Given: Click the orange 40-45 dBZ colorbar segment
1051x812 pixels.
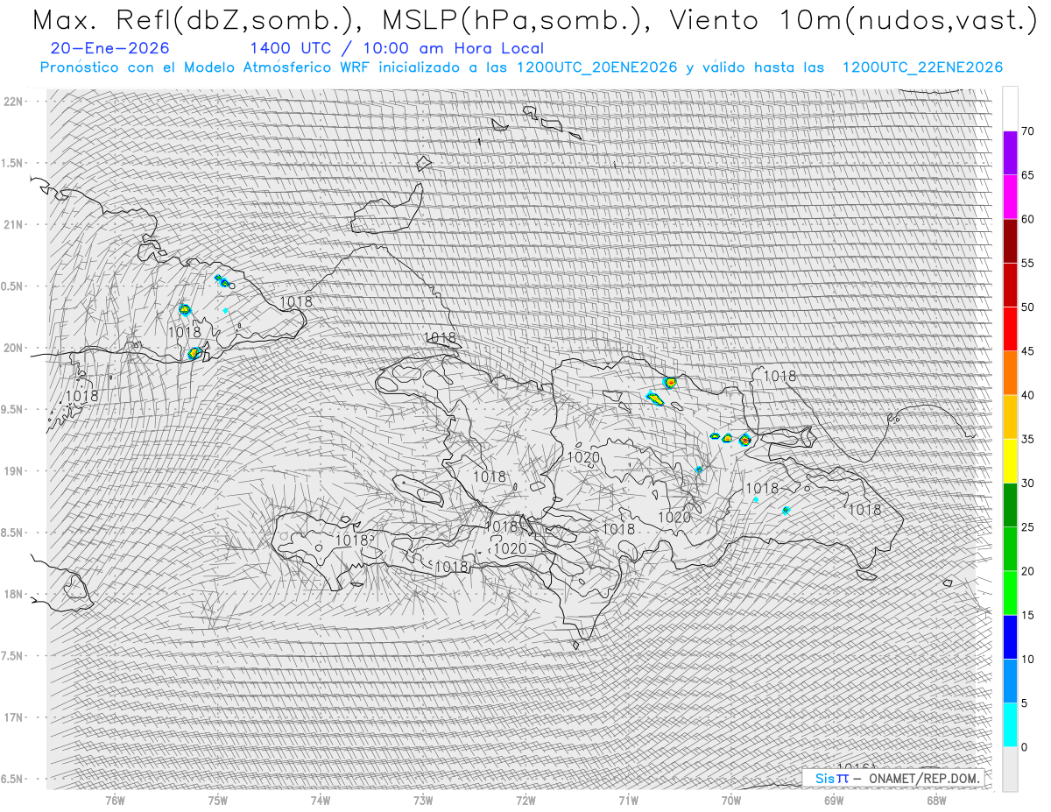Looking at the screenshot, I should [1010, 373].
